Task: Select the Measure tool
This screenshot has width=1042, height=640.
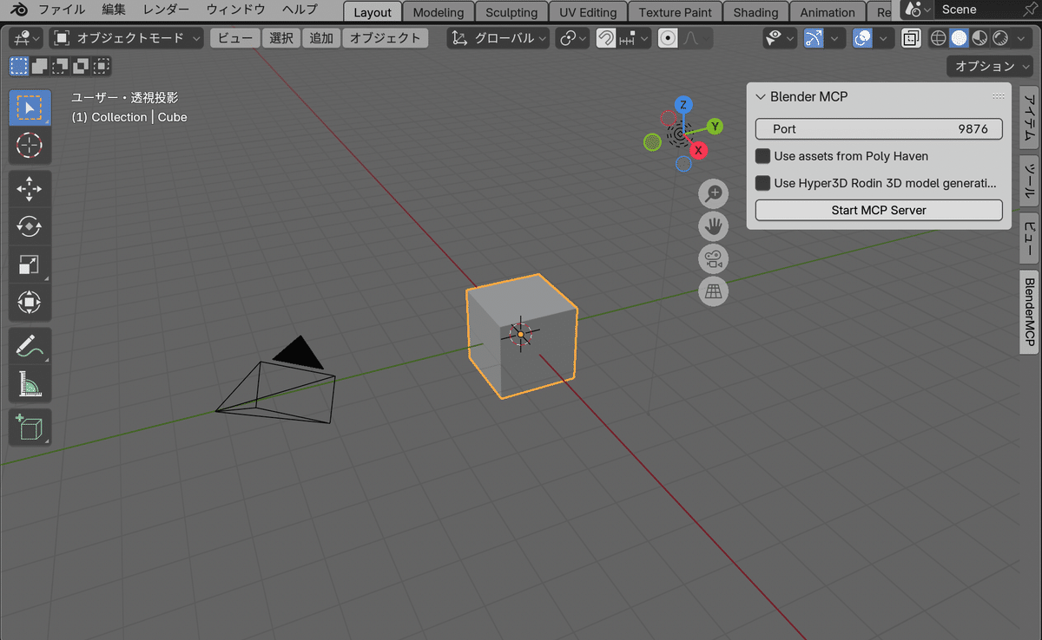Action: (x=30, y=384)
